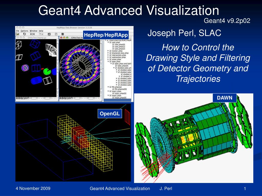The height and width of the screenshot is (196, 262).
Task: Click the circular reload arrow toolbar icon
Action: tap(25, 34)
